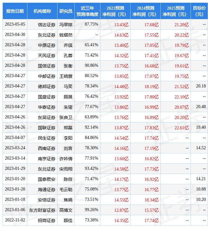Viewport: 208px width, 228px height.
Task: Click target price 14.52
Action: tap(201, 148)
